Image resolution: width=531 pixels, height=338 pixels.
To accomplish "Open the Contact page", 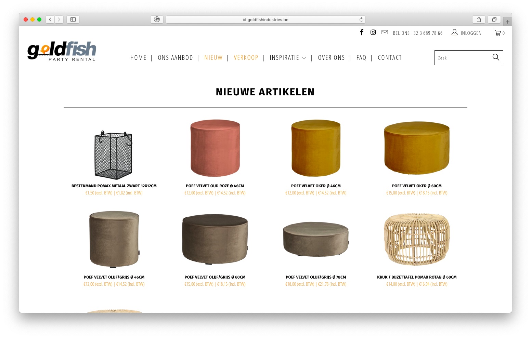I will (390, 58).
